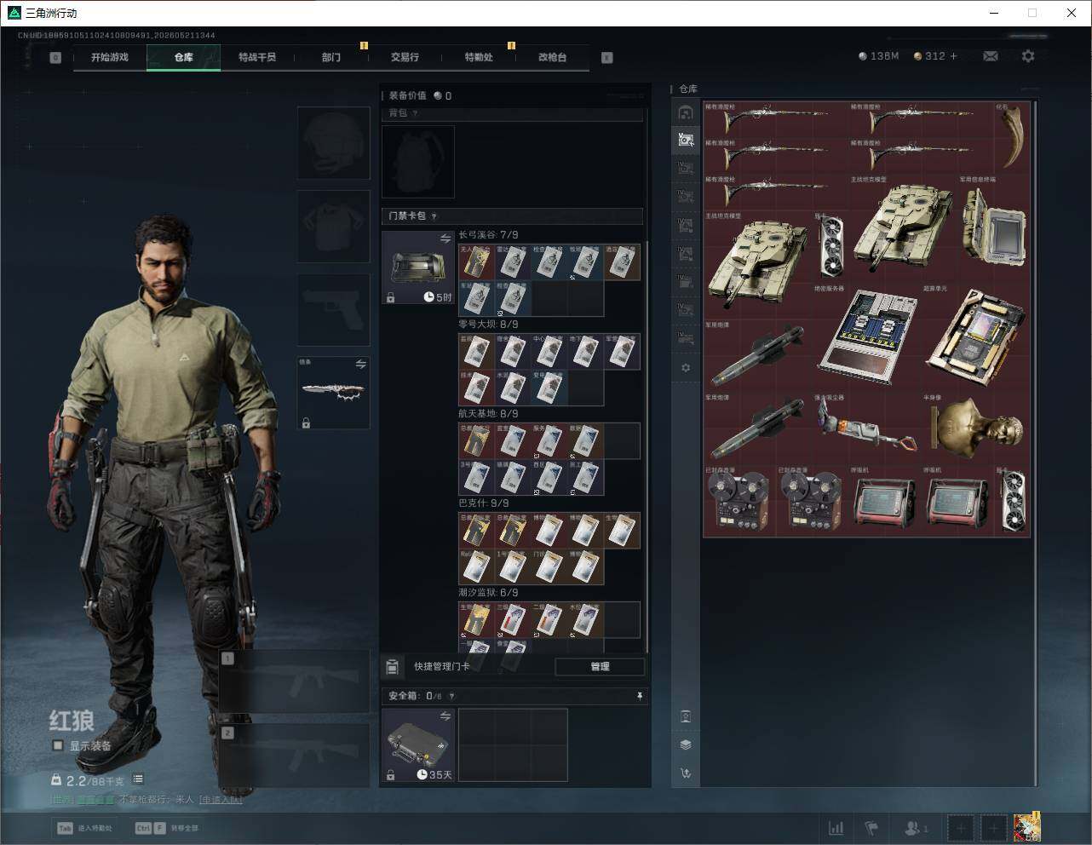Switch to the 改枪台 tab
1092x845 pixels.
click(552, 57)
